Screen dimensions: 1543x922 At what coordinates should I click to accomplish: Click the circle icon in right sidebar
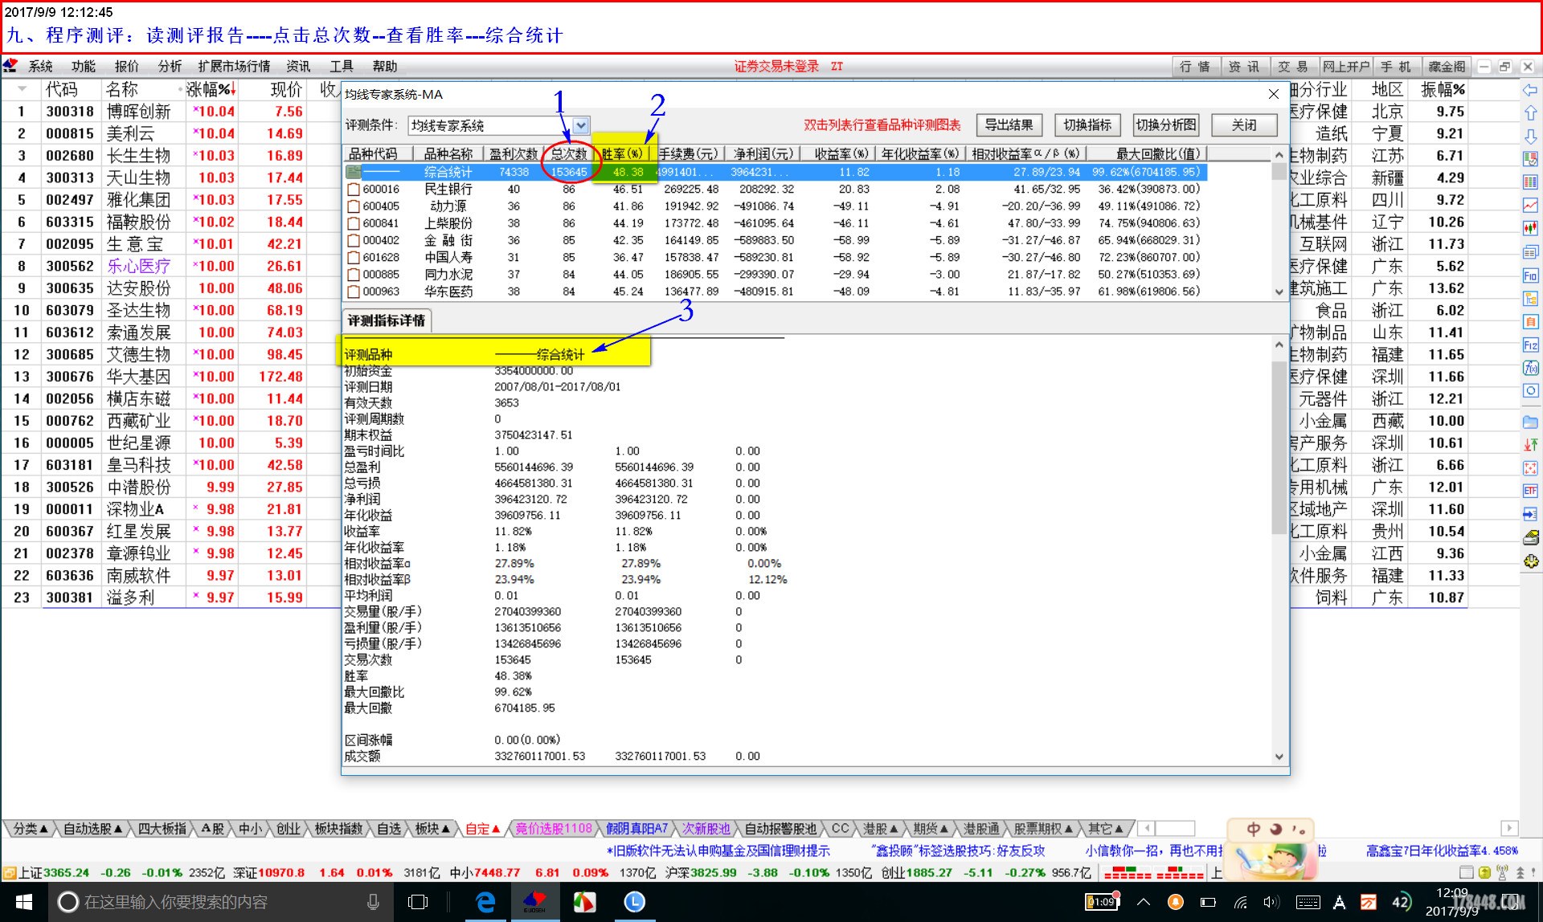click(x=1530, y=391)
